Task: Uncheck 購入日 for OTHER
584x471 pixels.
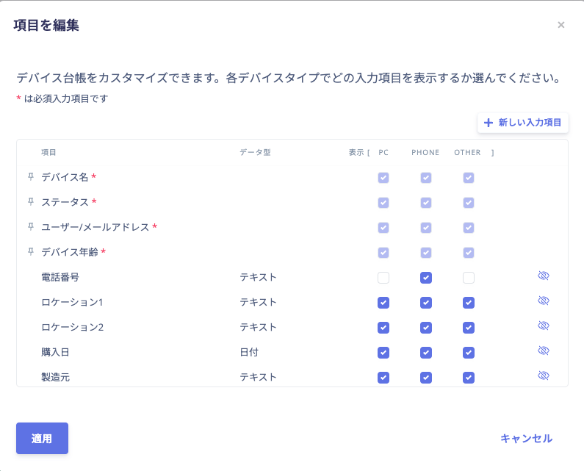Action: coord(469,353)
